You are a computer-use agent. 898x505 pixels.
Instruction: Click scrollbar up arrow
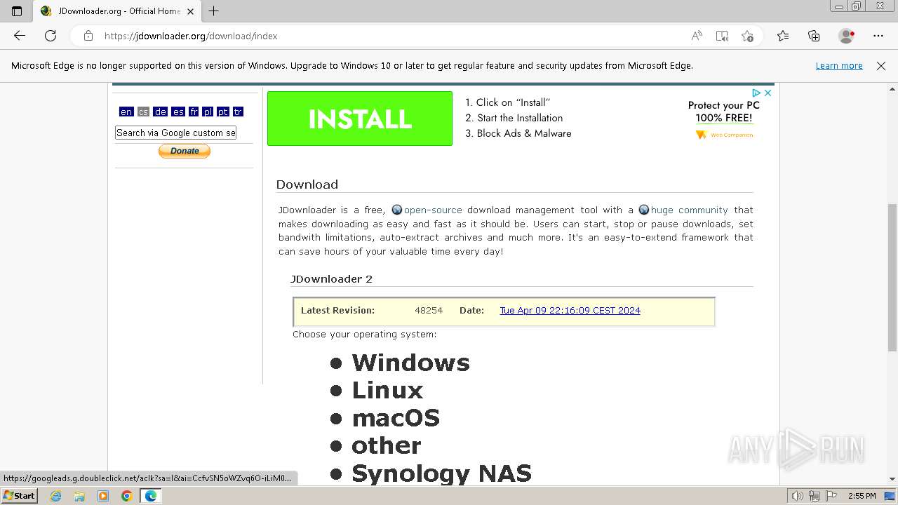click(x=892, y=89)
